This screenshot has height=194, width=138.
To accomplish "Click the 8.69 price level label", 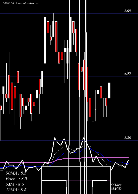I will tap(128, 11).
